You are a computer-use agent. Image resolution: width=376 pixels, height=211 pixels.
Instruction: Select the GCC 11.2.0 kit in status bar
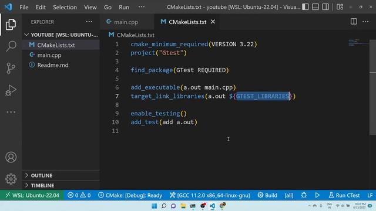coord(210,195)
